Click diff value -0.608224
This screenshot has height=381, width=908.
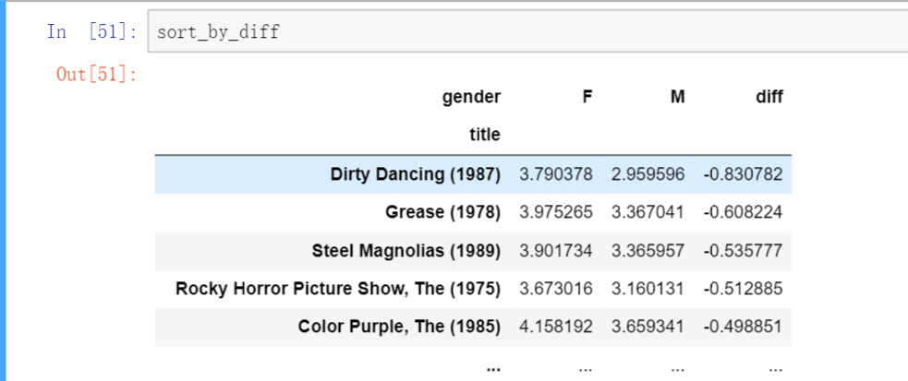pyautogui.click(x=744, y=212)
